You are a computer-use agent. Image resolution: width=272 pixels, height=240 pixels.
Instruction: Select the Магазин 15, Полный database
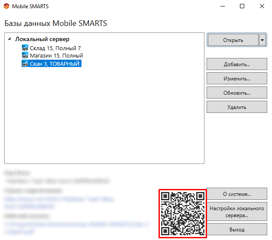[56, 56]
